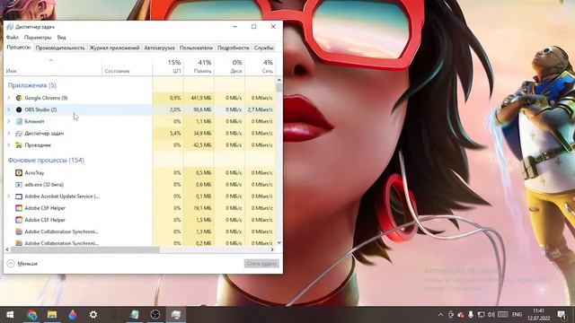Image resolution: width=575 pixels, height=323 pixels.
Task: Click the Проводник process icon
Action: click(19, 145)
